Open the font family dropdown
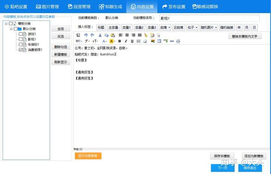 point(87,41)
